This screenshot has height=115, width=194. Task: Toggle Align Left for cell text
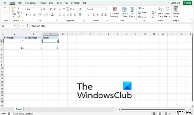coord(60,15)
